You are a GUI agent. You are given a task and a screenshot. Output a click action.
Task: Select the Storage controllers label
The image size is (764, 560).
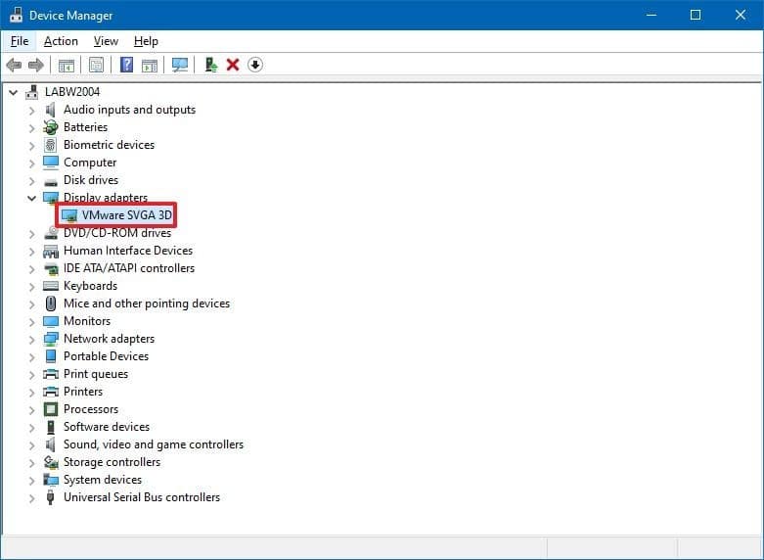pyautogui.click(x=112, y=462)
